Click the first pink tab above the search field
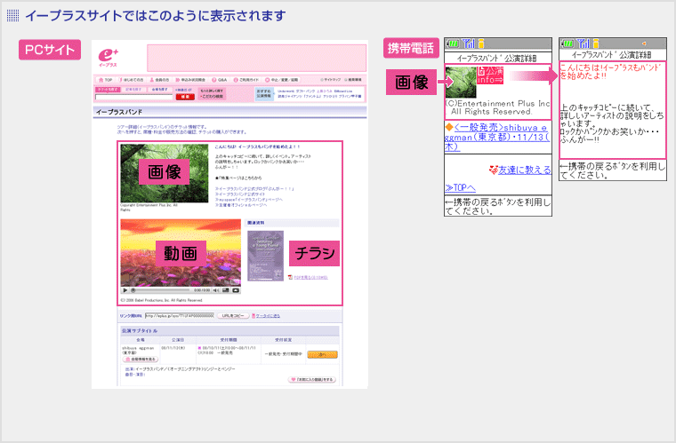This screenshot has width=676, height=443. pyautogui.click(x=108, y=90)
